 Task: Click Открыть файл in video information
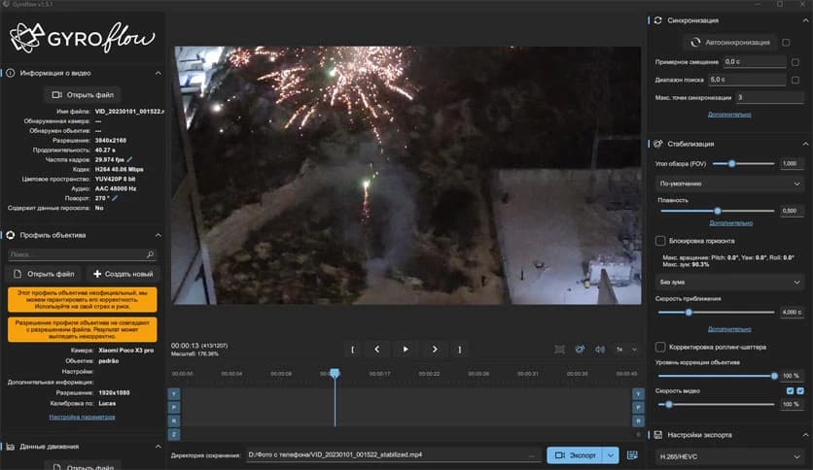click(83, 95)
